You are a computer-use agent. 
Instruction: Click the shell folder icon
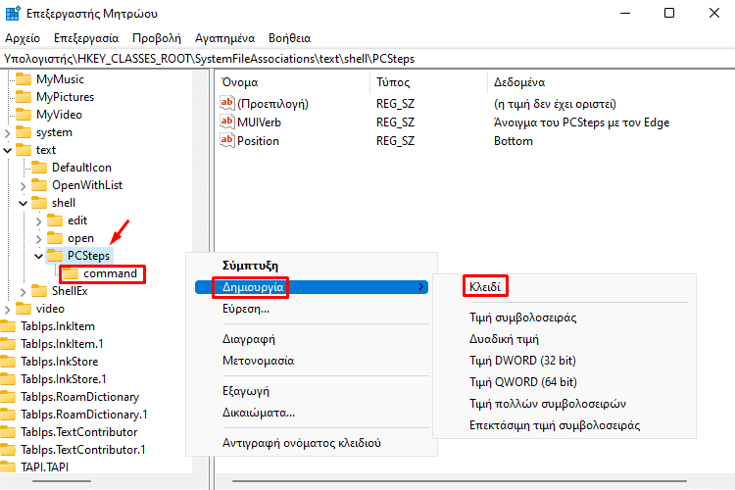click(x=39, y=203)
